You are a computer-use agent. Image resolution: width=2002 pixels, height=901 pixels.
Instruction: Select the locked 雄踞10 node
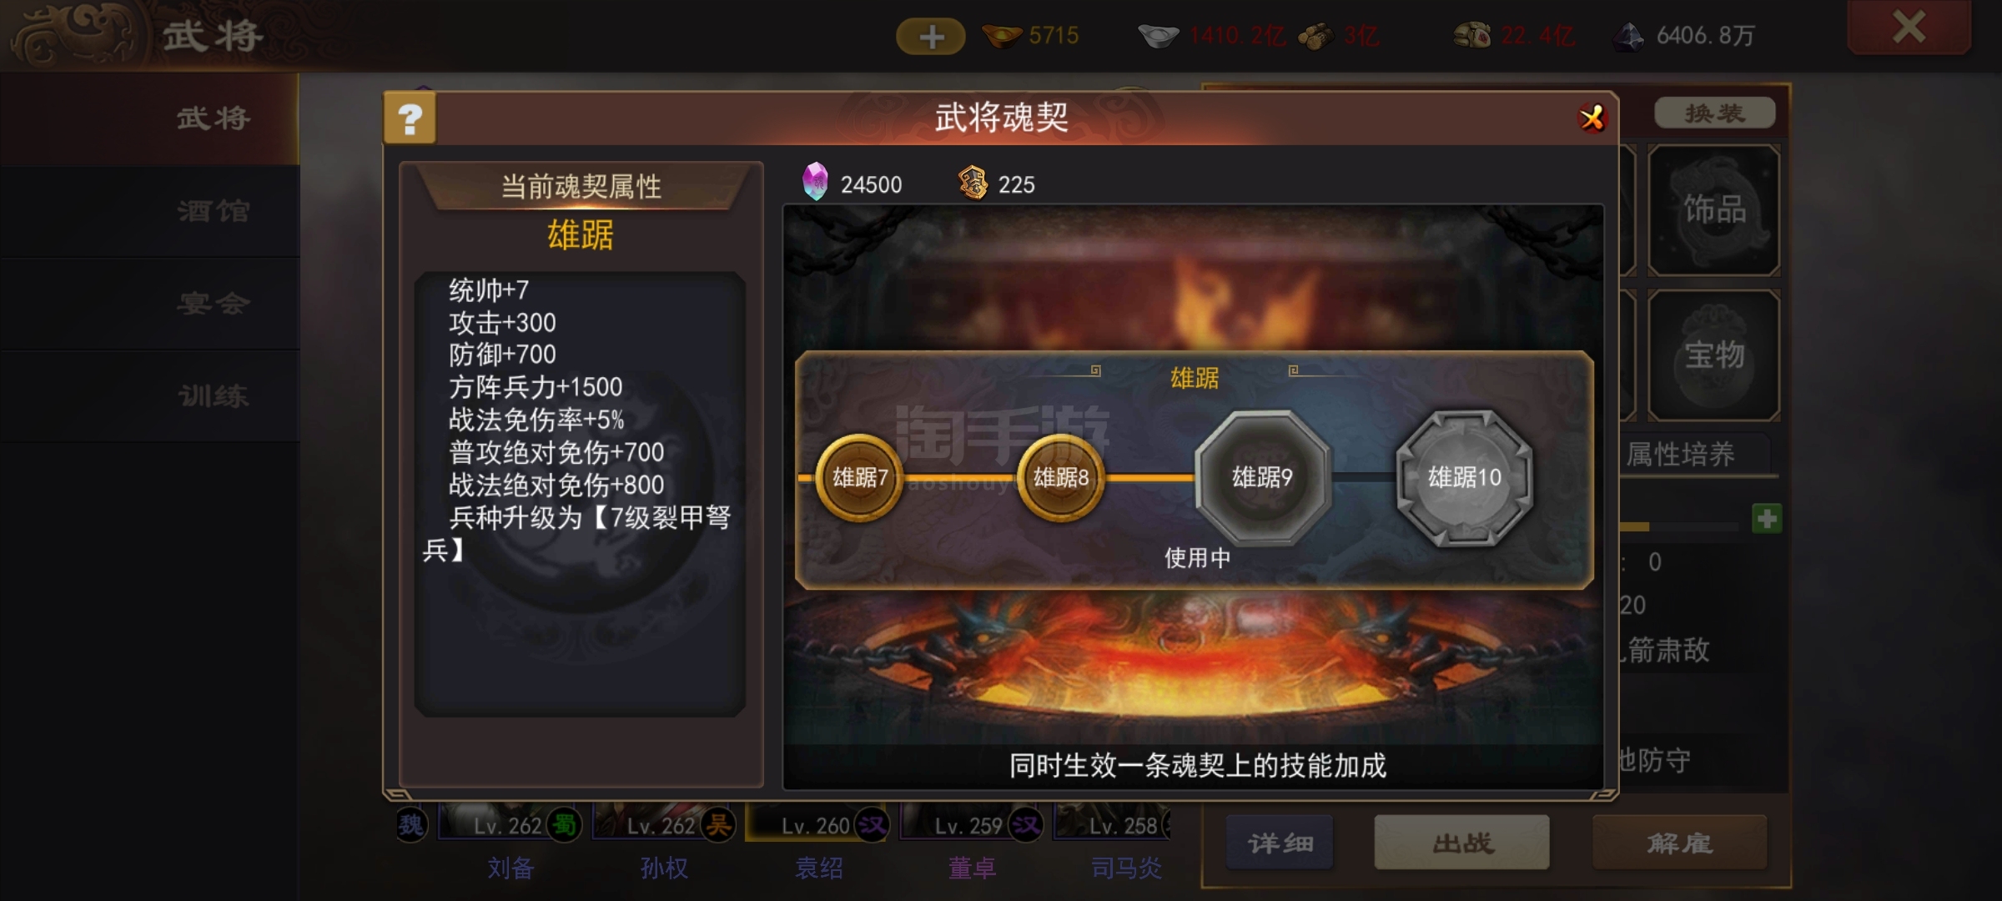coord(1464,477)
